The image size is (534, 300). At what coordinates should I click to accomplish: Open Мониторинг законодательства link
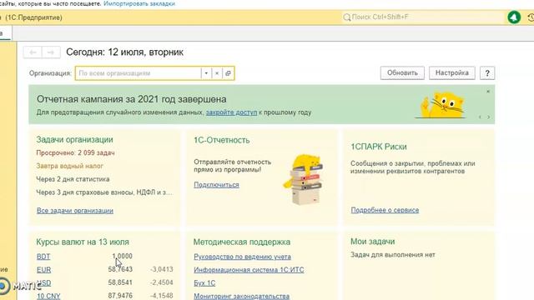pyautogui.click(x=241, y=296)
